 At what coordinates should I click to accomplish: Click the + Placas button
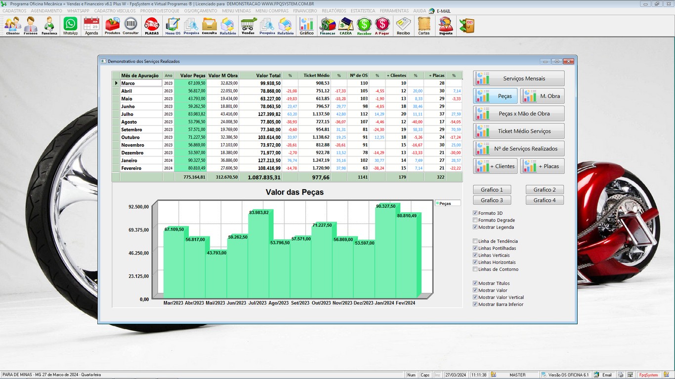[542, 166]
